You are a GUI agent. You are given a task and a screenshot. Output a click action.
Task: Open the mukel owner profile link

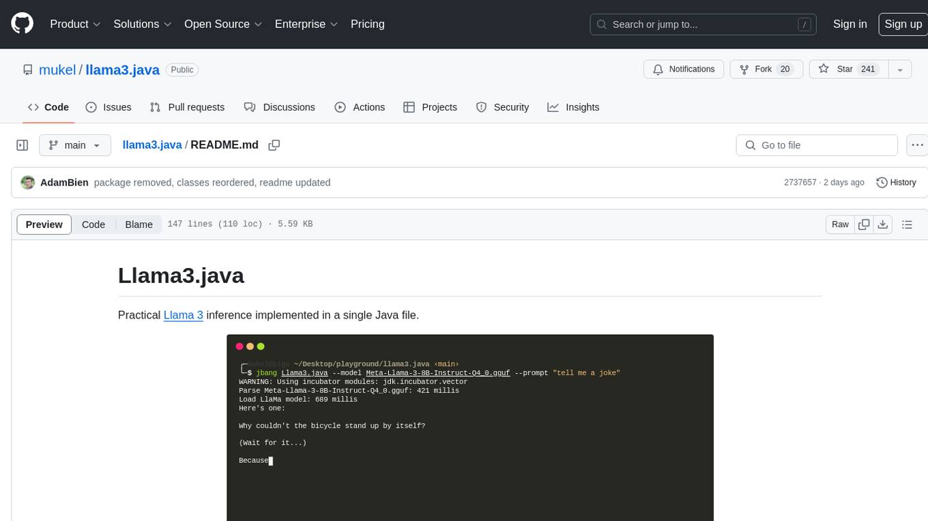pos(57,70)
